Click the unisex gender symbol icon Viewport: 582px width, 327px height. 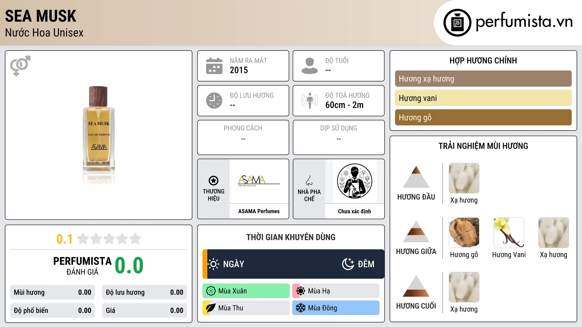pyautogui.click(x=20, y=66)
